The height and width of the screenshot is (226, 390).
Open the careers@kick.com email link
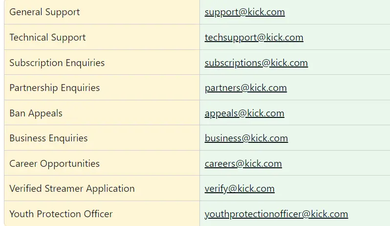[243, 163]
